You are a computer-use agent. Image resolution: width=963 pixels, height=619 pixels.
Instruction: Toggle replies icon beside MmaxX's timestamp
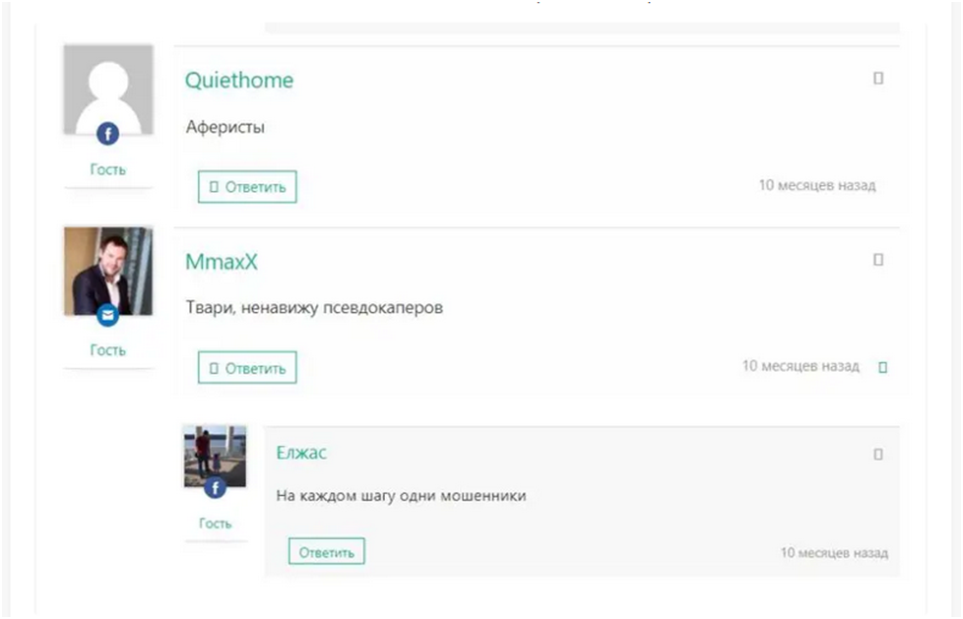(882, 367)
